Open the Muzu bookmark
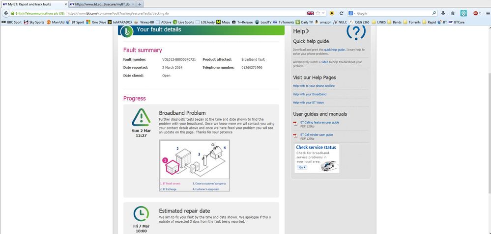Viewport: 491px width, 234px height. click(223, 22)
